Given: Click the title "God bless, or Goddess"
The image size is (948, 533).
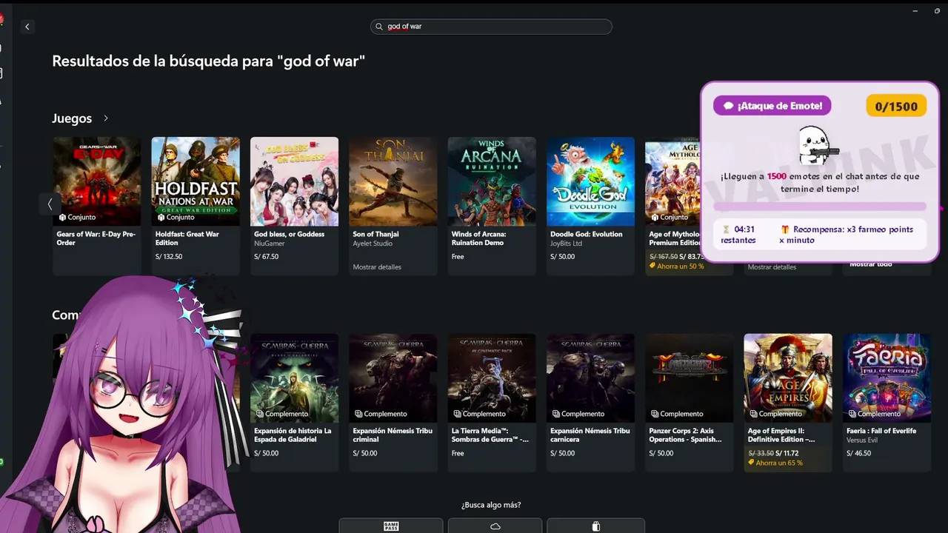Looking at the screenshot, I should click(290, 234).
